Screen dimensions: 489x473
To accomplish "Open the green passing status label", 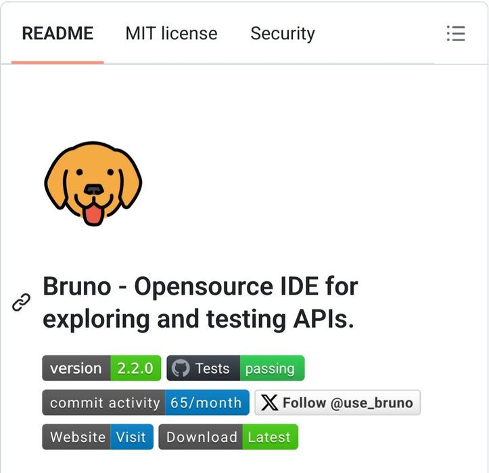I will pos(270,368).
